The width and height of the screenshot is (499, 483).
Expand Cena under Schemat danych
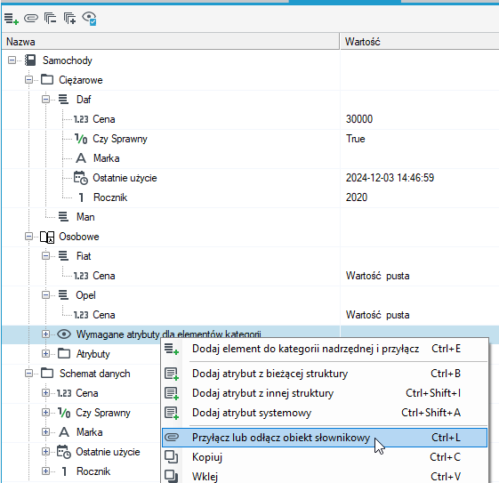(45, 393)
